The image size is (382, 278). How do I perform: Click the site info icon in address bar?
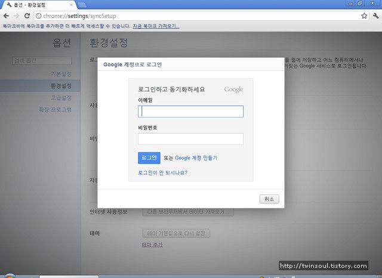[x=38, y=16]
